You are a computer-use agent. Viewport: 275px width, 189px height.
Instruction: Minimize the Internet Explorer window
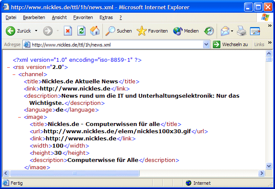(248, 7)
